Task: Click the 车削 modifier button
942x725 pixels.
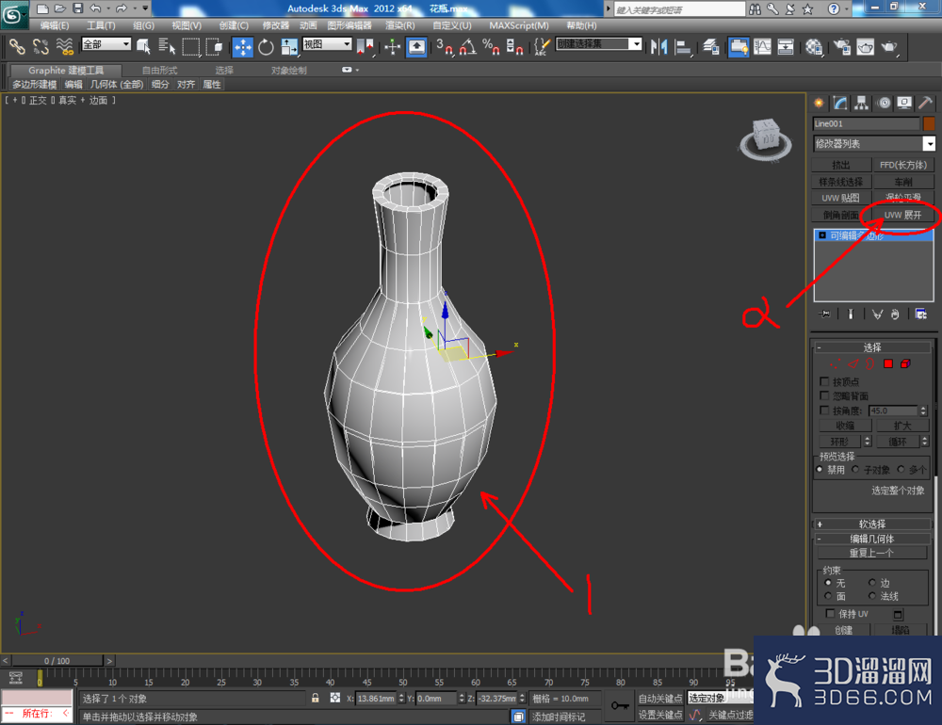Action: tap(903, 182)
